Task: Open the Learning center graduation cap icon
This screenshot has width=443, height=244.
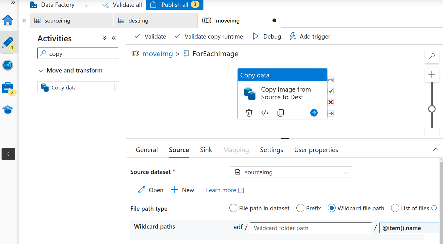Action: pyautogui.click(x=8, y=110)
